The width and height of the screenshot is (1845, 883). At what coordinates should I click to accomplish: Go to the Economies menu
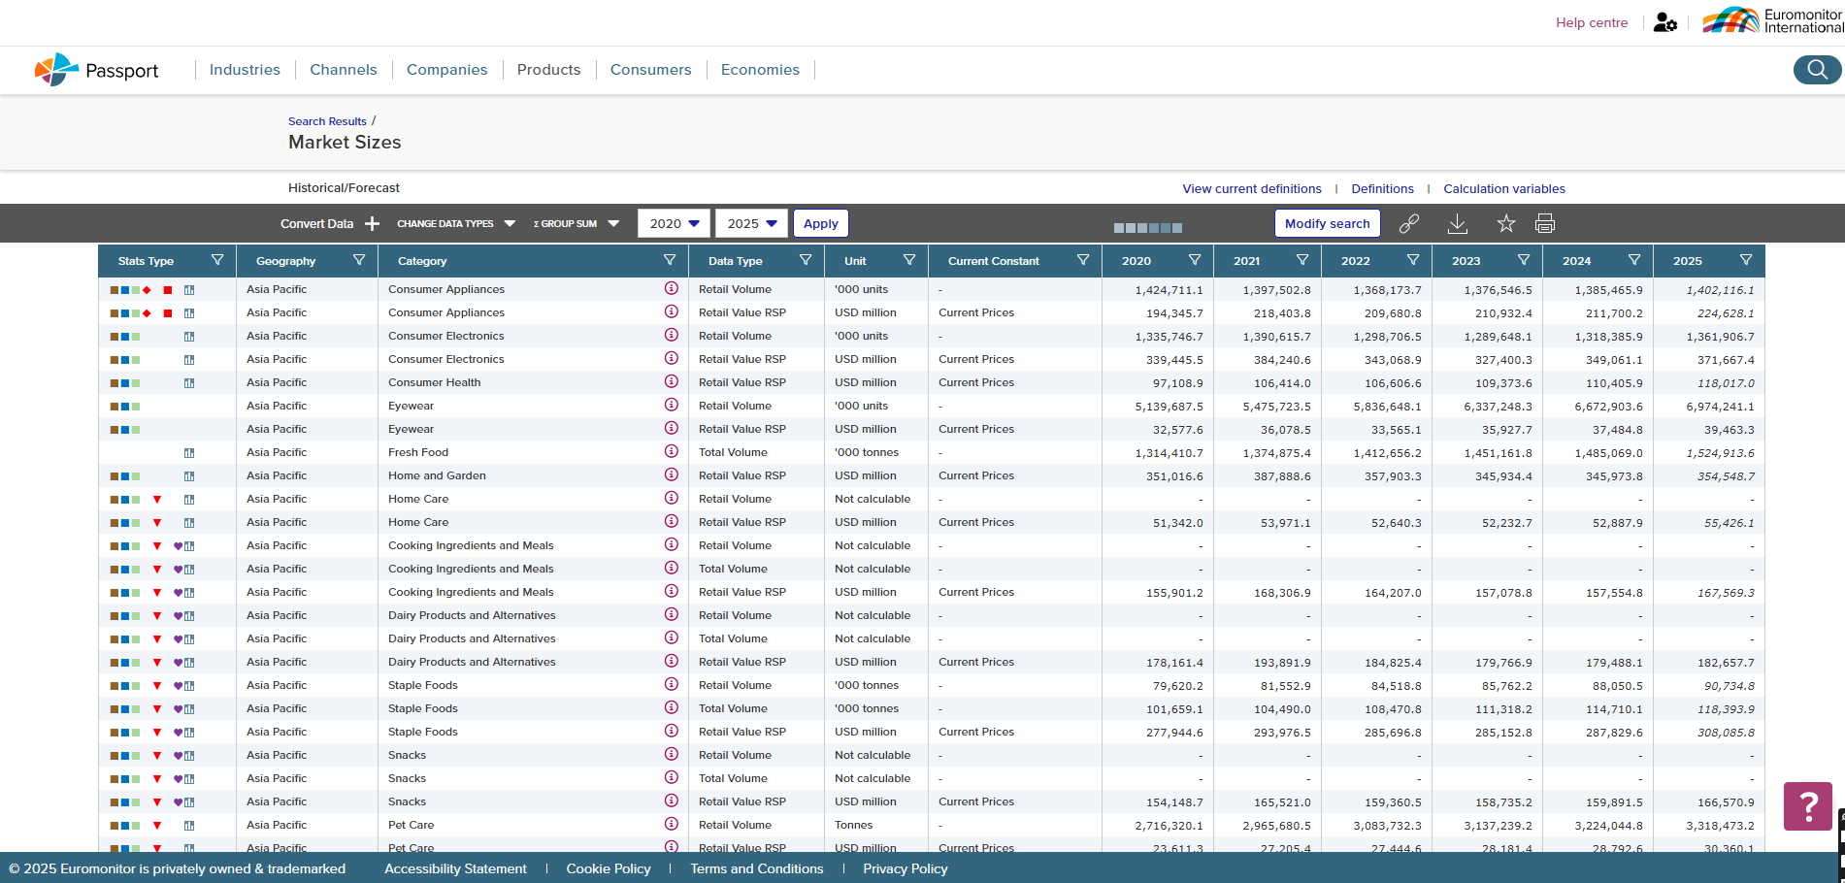[760, 70]
